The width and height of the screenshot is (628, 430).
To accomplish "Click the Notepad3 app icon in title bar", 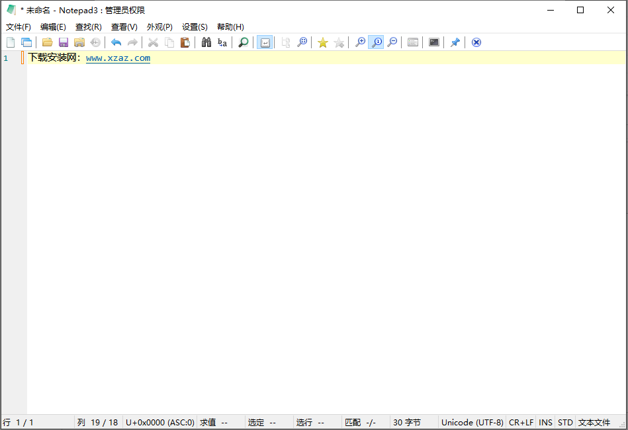I will pyautogui.click(x=11, y=10).
